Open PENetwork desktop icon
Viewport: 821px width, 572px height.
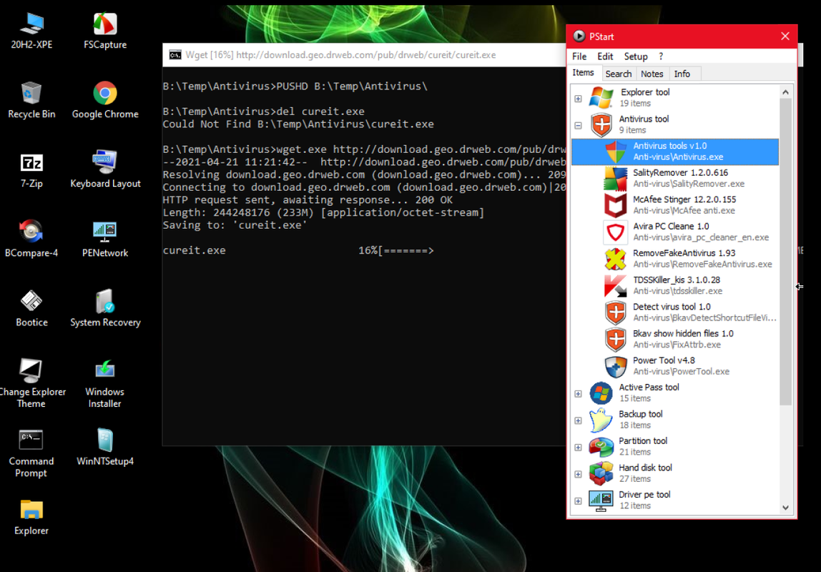point(104,240)
